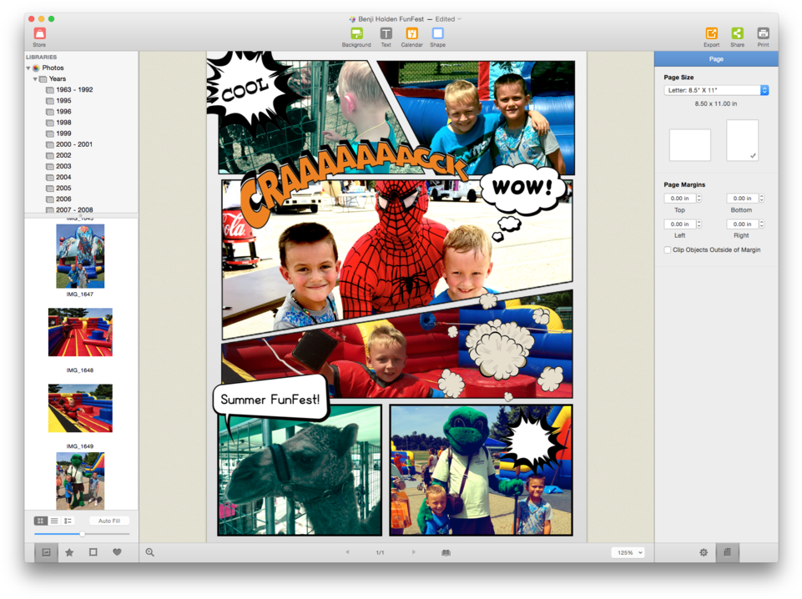Show favorite photos via the star icon

coord(69,551)
